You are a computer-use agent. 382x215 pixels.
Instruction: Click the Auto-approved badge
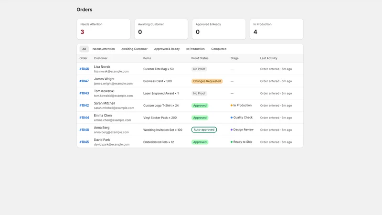204,129
